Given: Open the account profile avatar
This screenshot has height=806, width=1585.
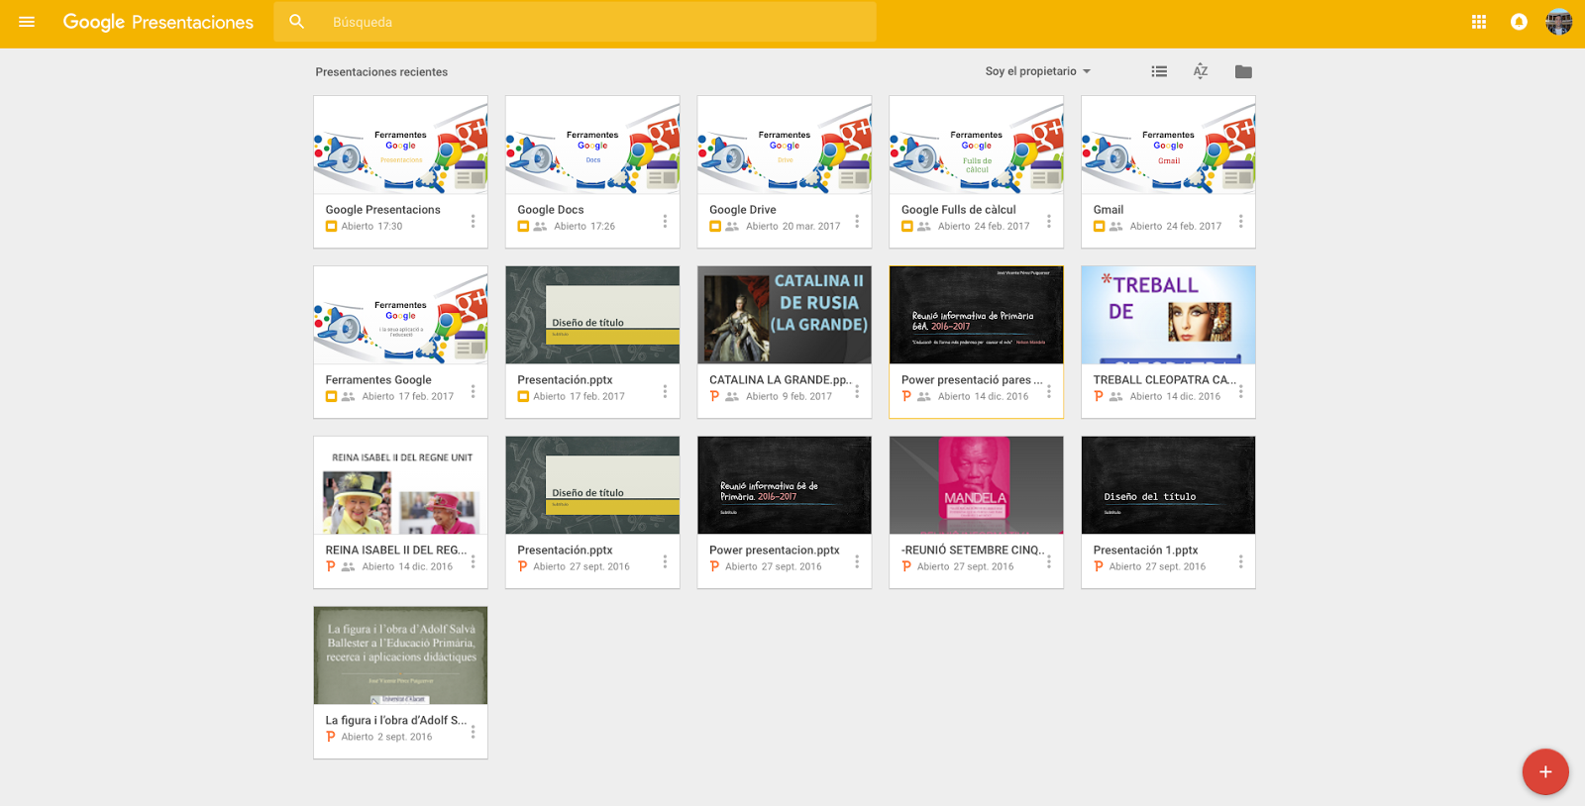Looking at the screenshot, I should click(1559, 22).
